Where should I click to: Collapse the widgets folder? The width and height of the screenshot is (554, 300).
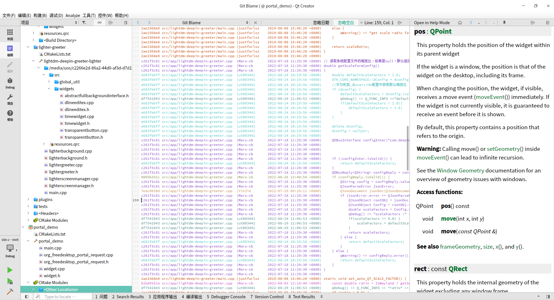[49, 89]
